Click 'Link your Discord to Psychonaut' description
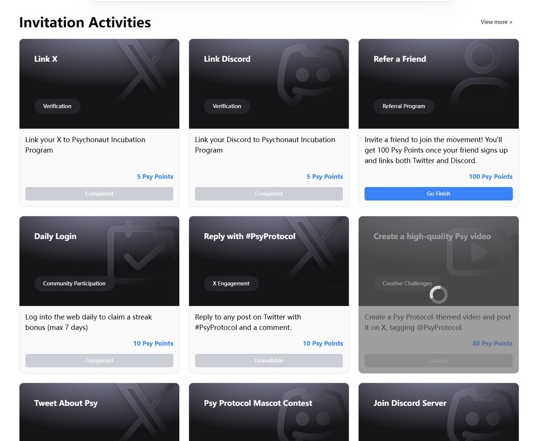542x441 pixels. click(265, 145)
